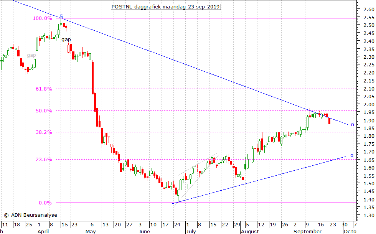Click the date label 6 under May
This screenshot has height=234, width=376.
tap(92, 225)
